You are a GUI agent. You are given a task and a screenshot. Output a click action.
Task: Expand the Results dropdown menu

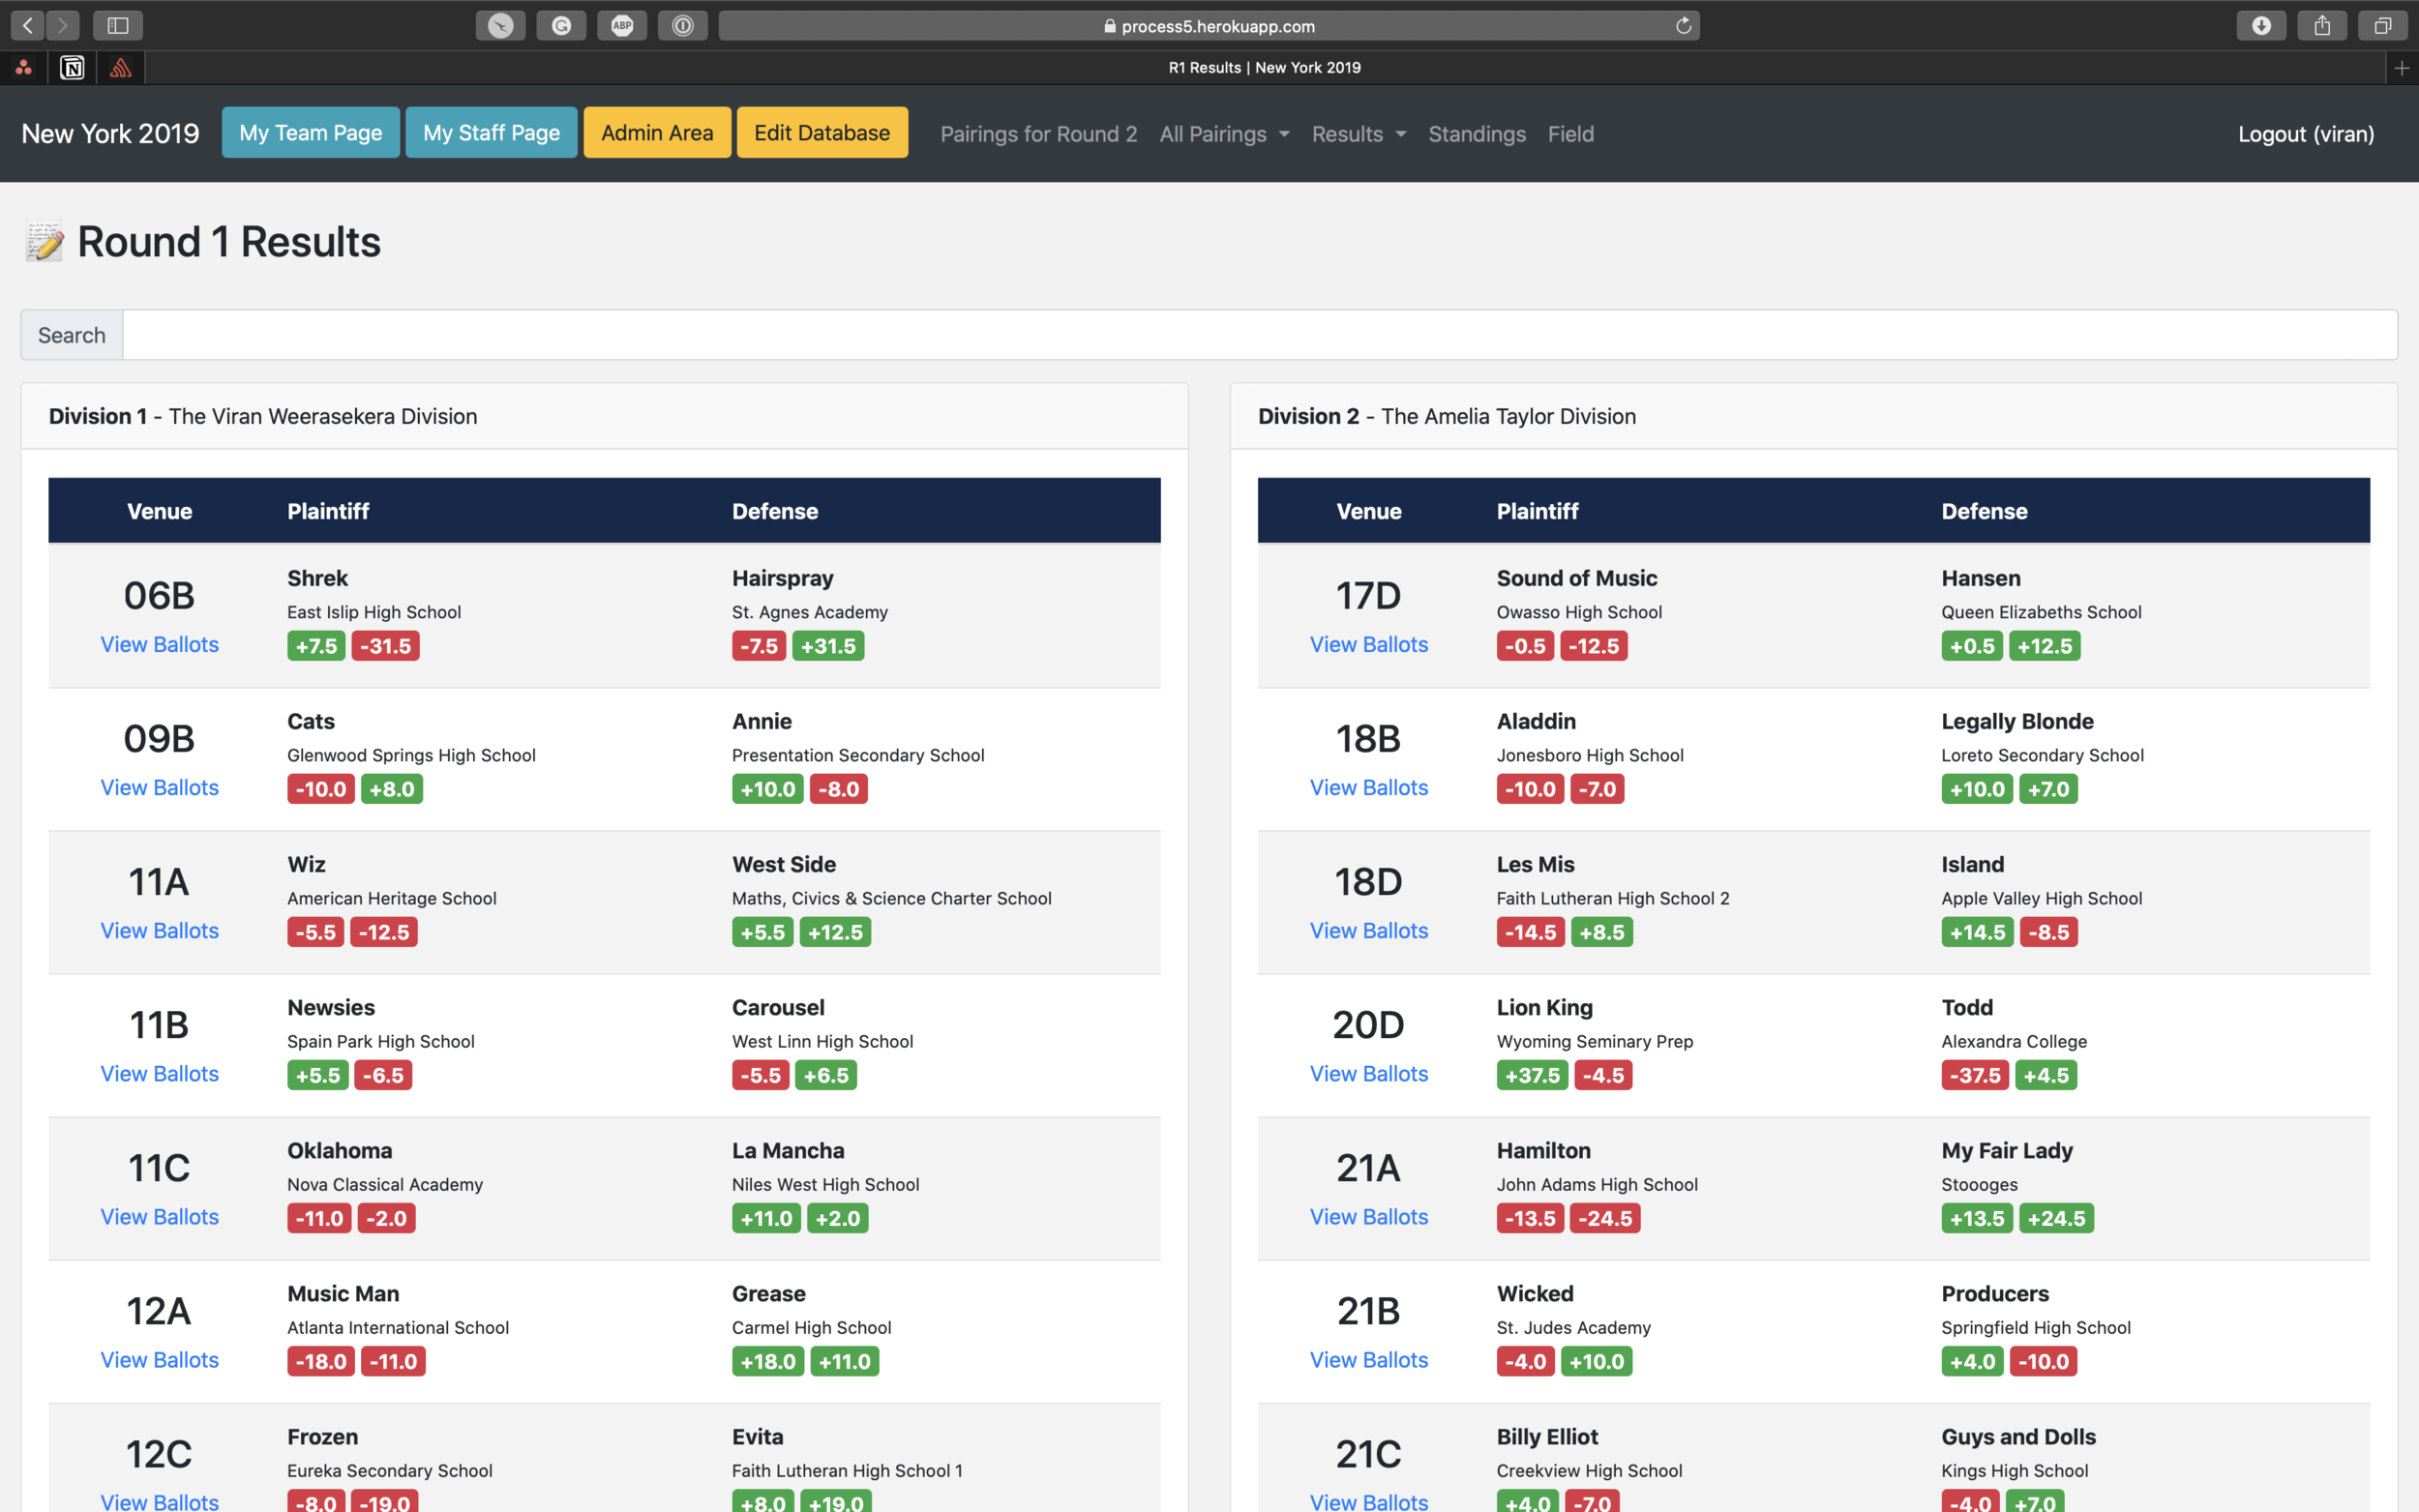point(1358,134)
